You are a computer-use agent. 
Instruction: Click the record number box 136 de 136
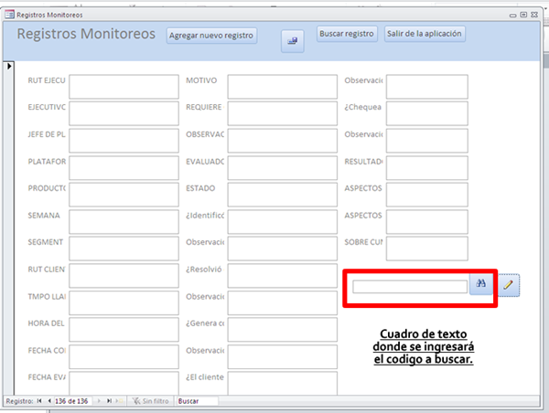pos(73,401)
